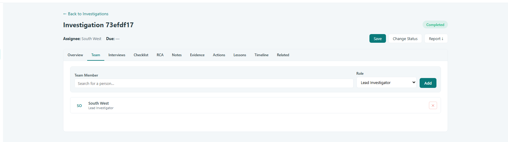This screenshot has height=142, width=508.
Task: Click the Save button
Action: coord(378,39)
